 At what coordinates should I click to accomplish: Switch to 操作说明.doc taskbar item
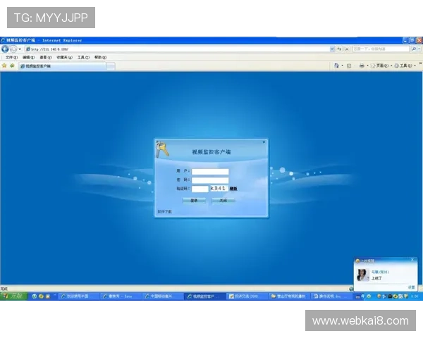pyautogui.click(x=331, y=296)
